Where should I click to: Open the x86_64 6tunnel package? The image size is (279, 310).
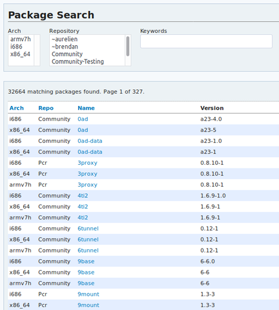pyautogui.click(x=88, y=240)
